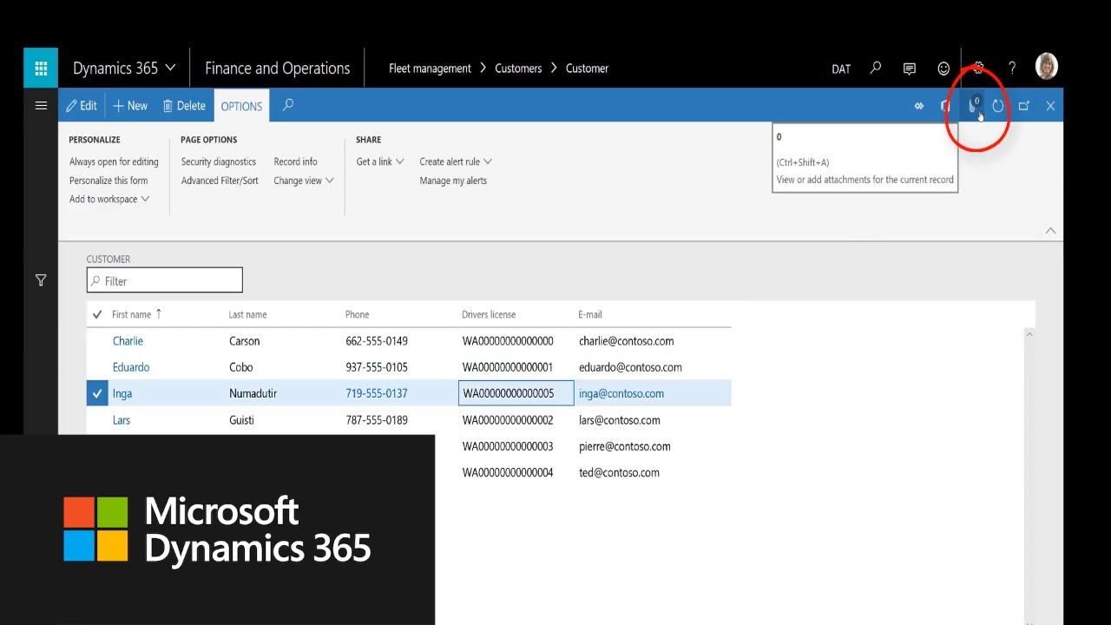
Task: Click the grid vertical scrollbar up arrow
Action: point(1029,334)
